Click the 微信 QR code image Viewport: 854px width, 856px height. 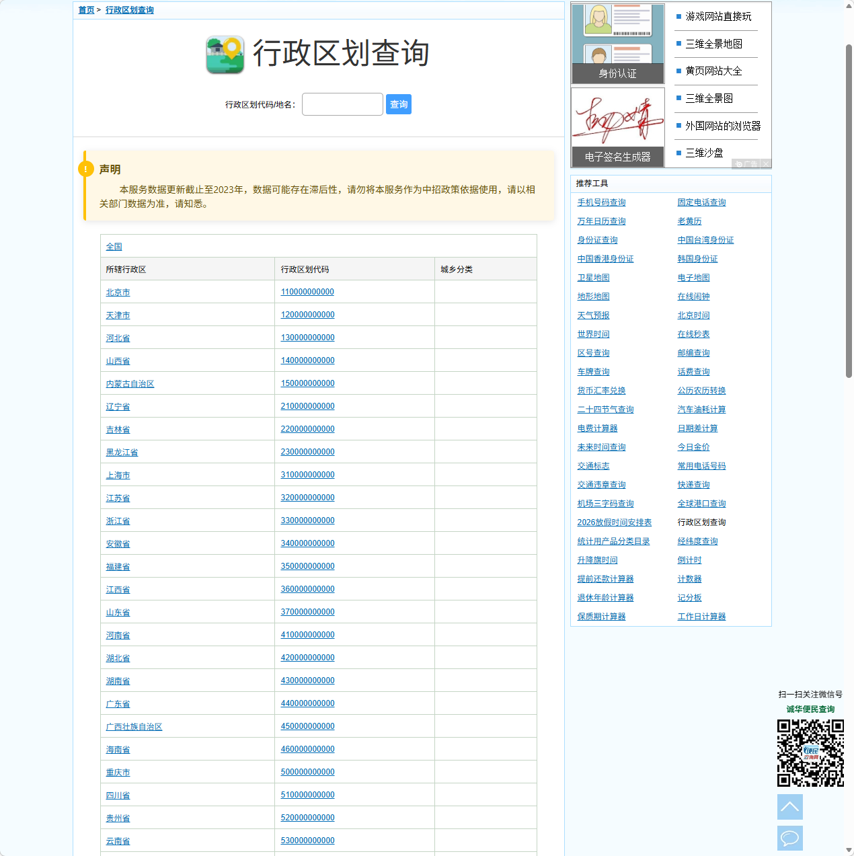(810, 752)
